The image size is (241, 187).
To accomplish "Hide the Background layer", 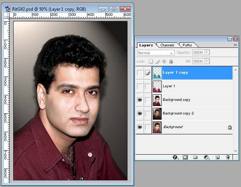I will coord(140,127).
